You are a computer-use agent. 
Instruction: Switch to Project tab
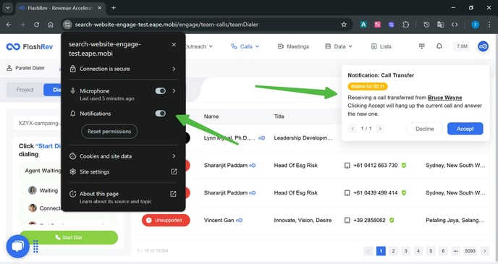coord(25,90)
